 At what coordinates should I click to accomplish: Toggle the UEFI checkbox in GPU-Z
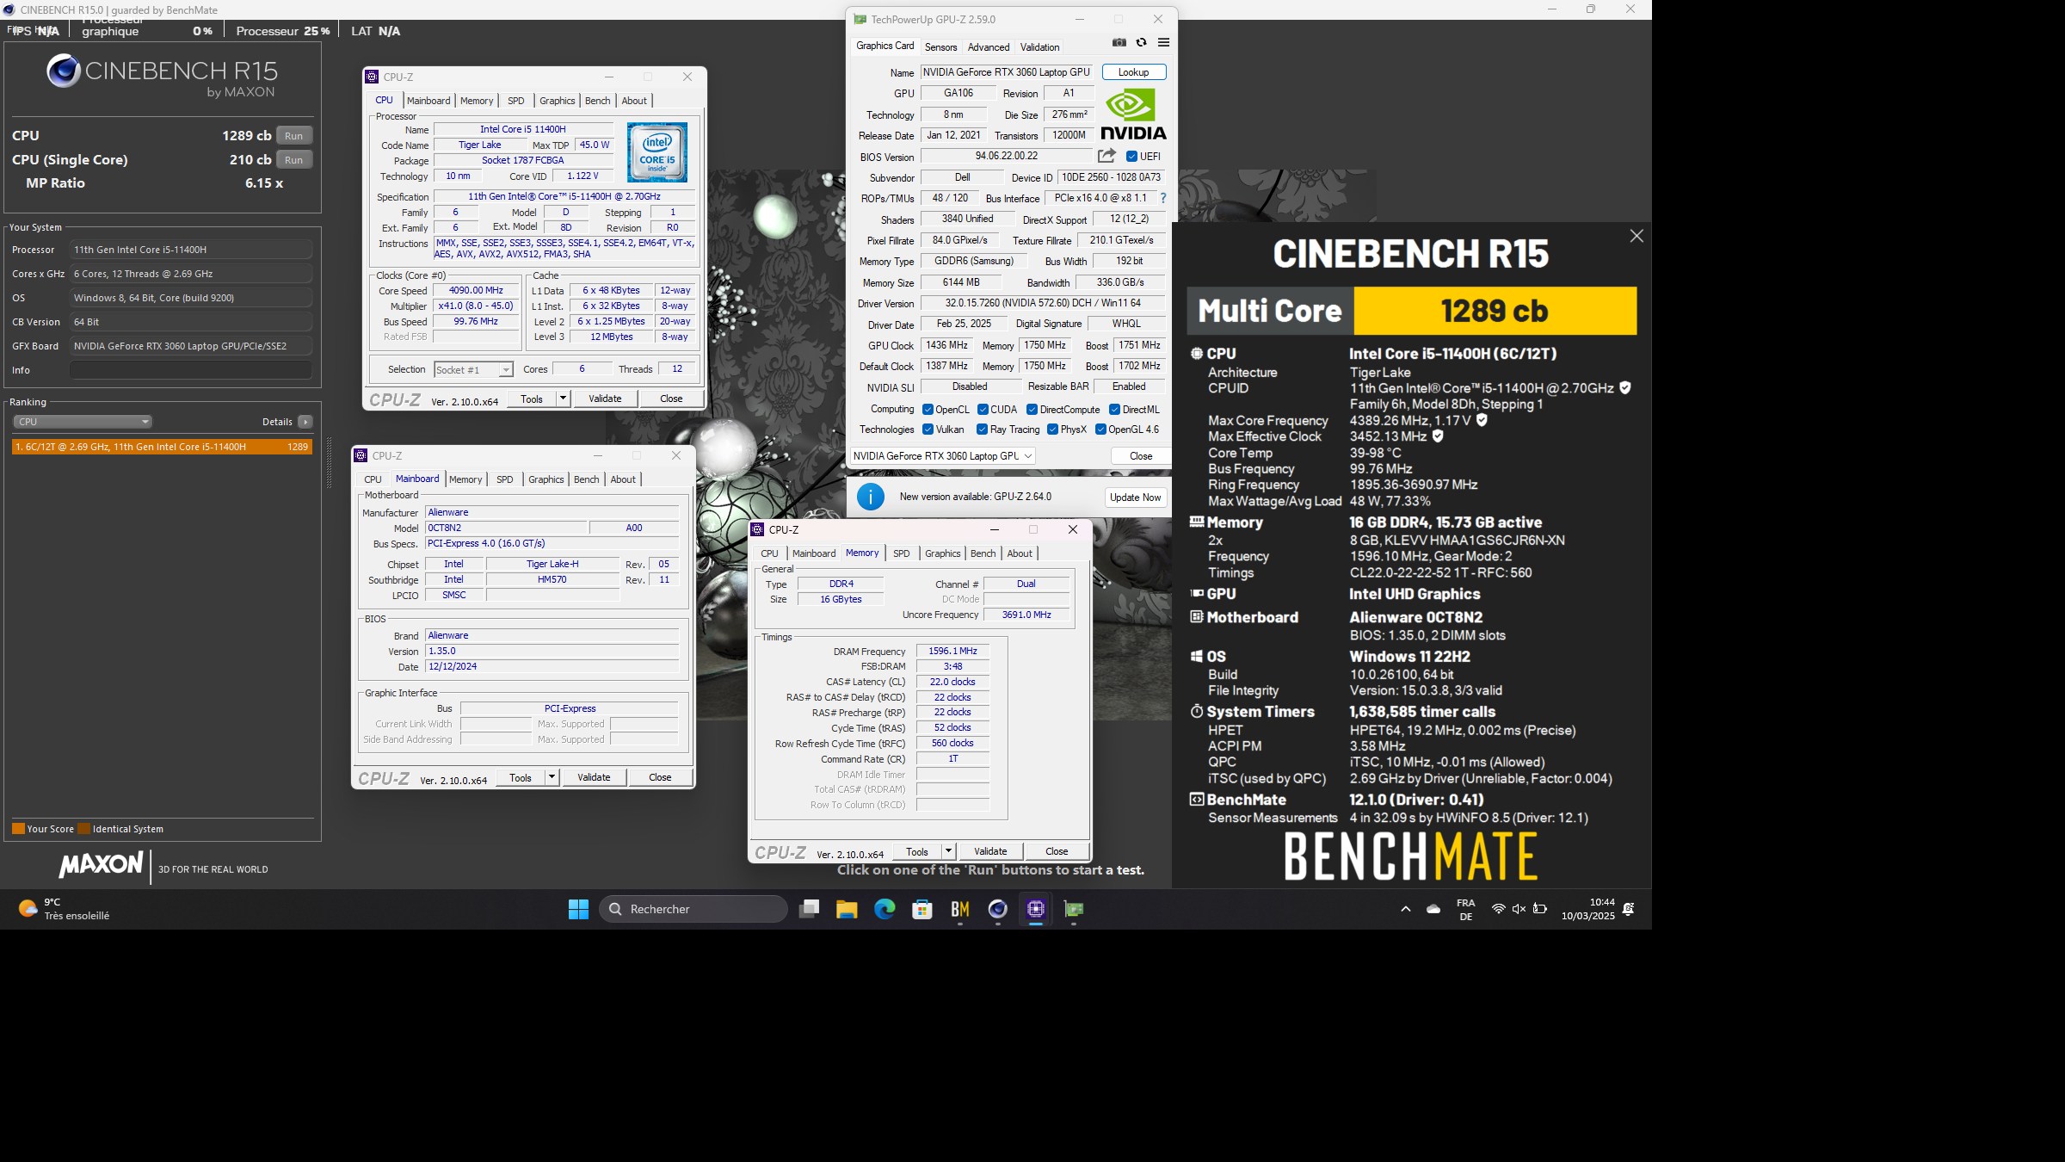(1131, 157)
